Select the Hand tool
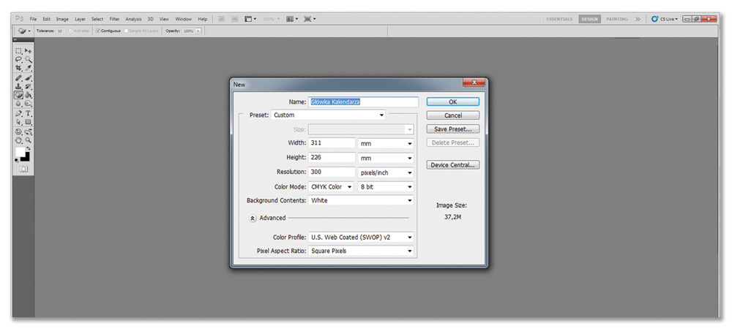Image resolution: width=732 pixels, height=334 pixels. pos(19,140)
